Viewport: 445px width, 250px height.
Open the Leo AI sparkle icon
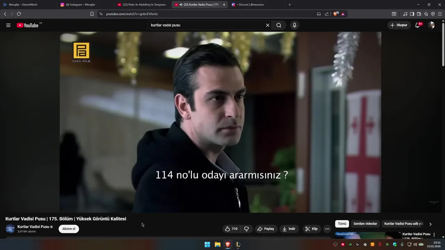tap(426, 14)
